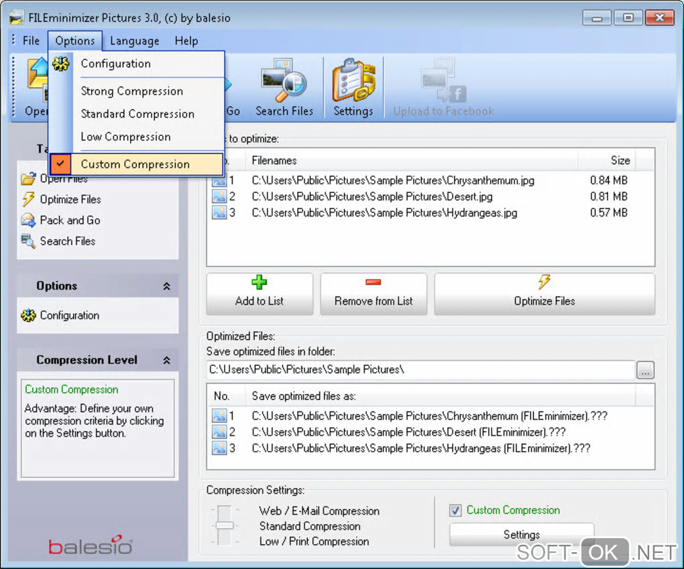This screenshot has width=684, height=569.
Task: Click the Save optimized files as column header
Action: click(x=440, y=396)
